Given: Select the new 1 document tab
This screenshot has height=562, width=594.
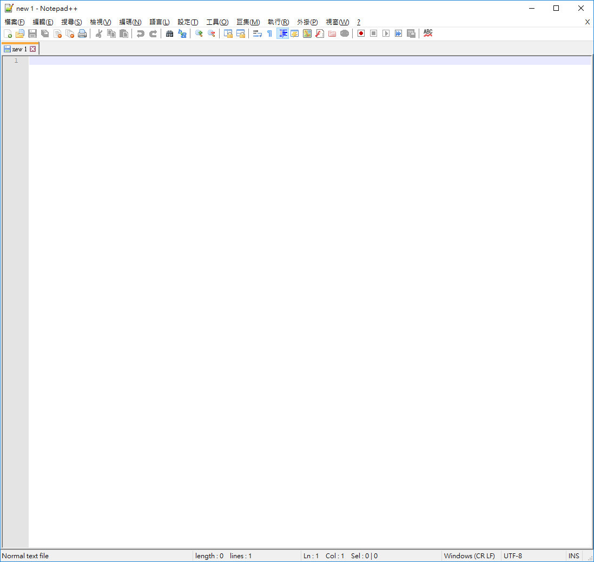Looking at the screenshot, I should (19, 49).
